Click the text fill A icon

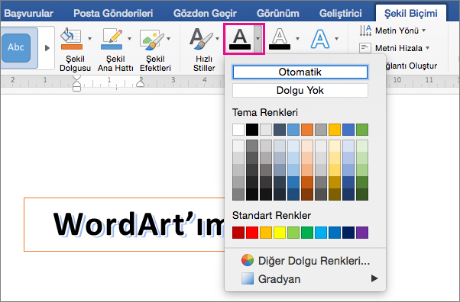coord(240,39)
